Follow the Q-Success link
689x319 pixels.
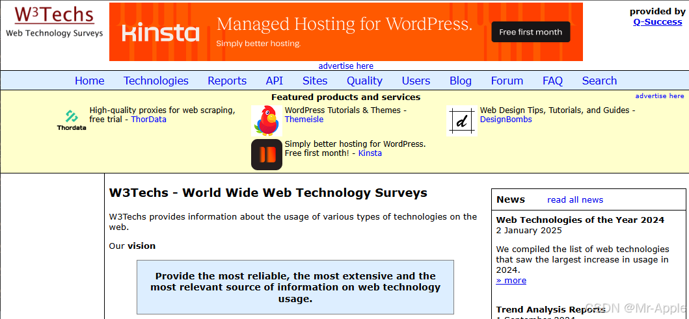point(658,21)
